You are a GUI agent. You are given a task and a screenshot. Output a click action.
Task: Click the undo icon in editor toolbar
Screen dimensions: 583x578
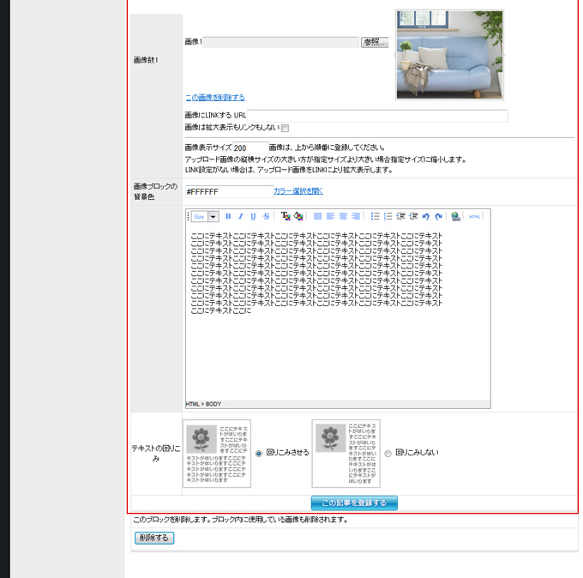[x=426, y=217]
